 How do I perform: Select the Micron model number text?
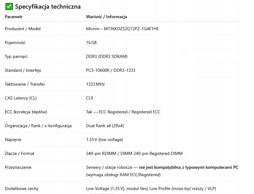pyautogui.click(x=131, y=29)
